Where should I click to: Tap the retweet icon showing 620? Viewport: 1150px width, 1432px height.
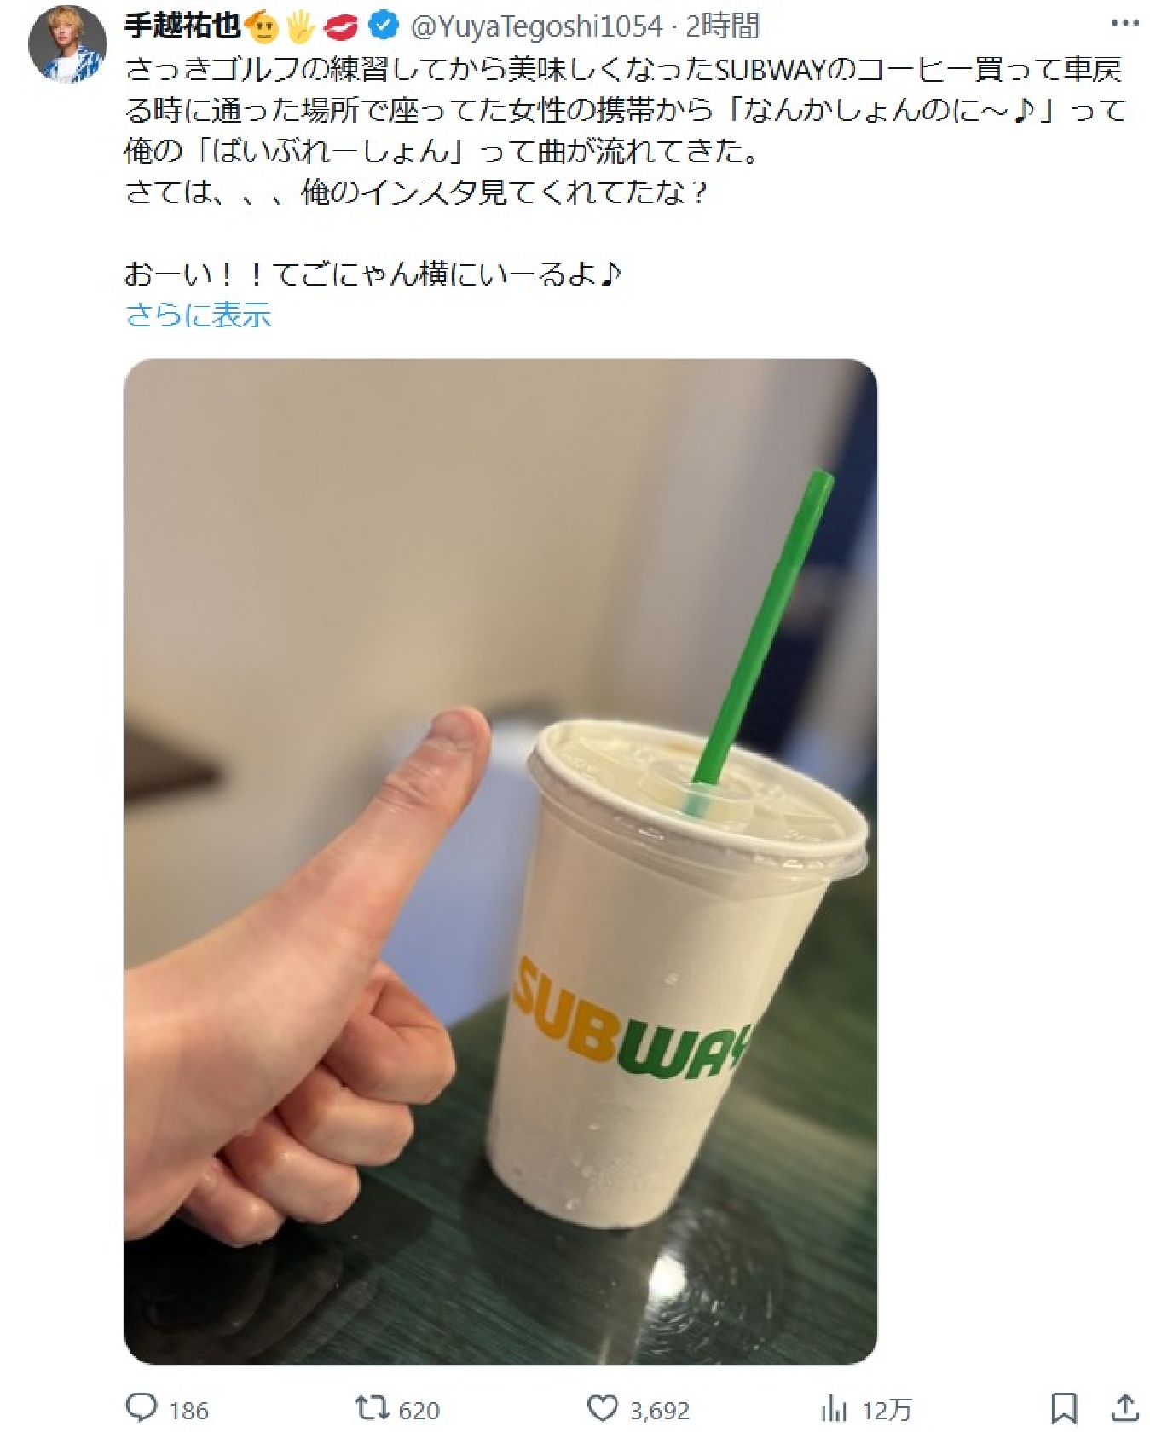click(x=372, y=1407)
